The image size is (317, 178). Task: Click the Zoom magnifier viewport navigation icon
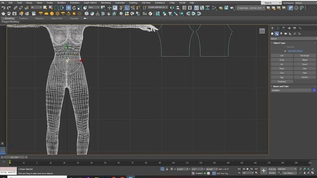click(301, 169)
